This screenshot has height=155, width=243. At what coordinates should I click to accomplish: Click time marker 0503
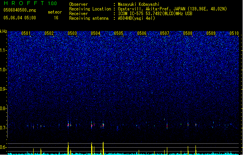(72, 33)
